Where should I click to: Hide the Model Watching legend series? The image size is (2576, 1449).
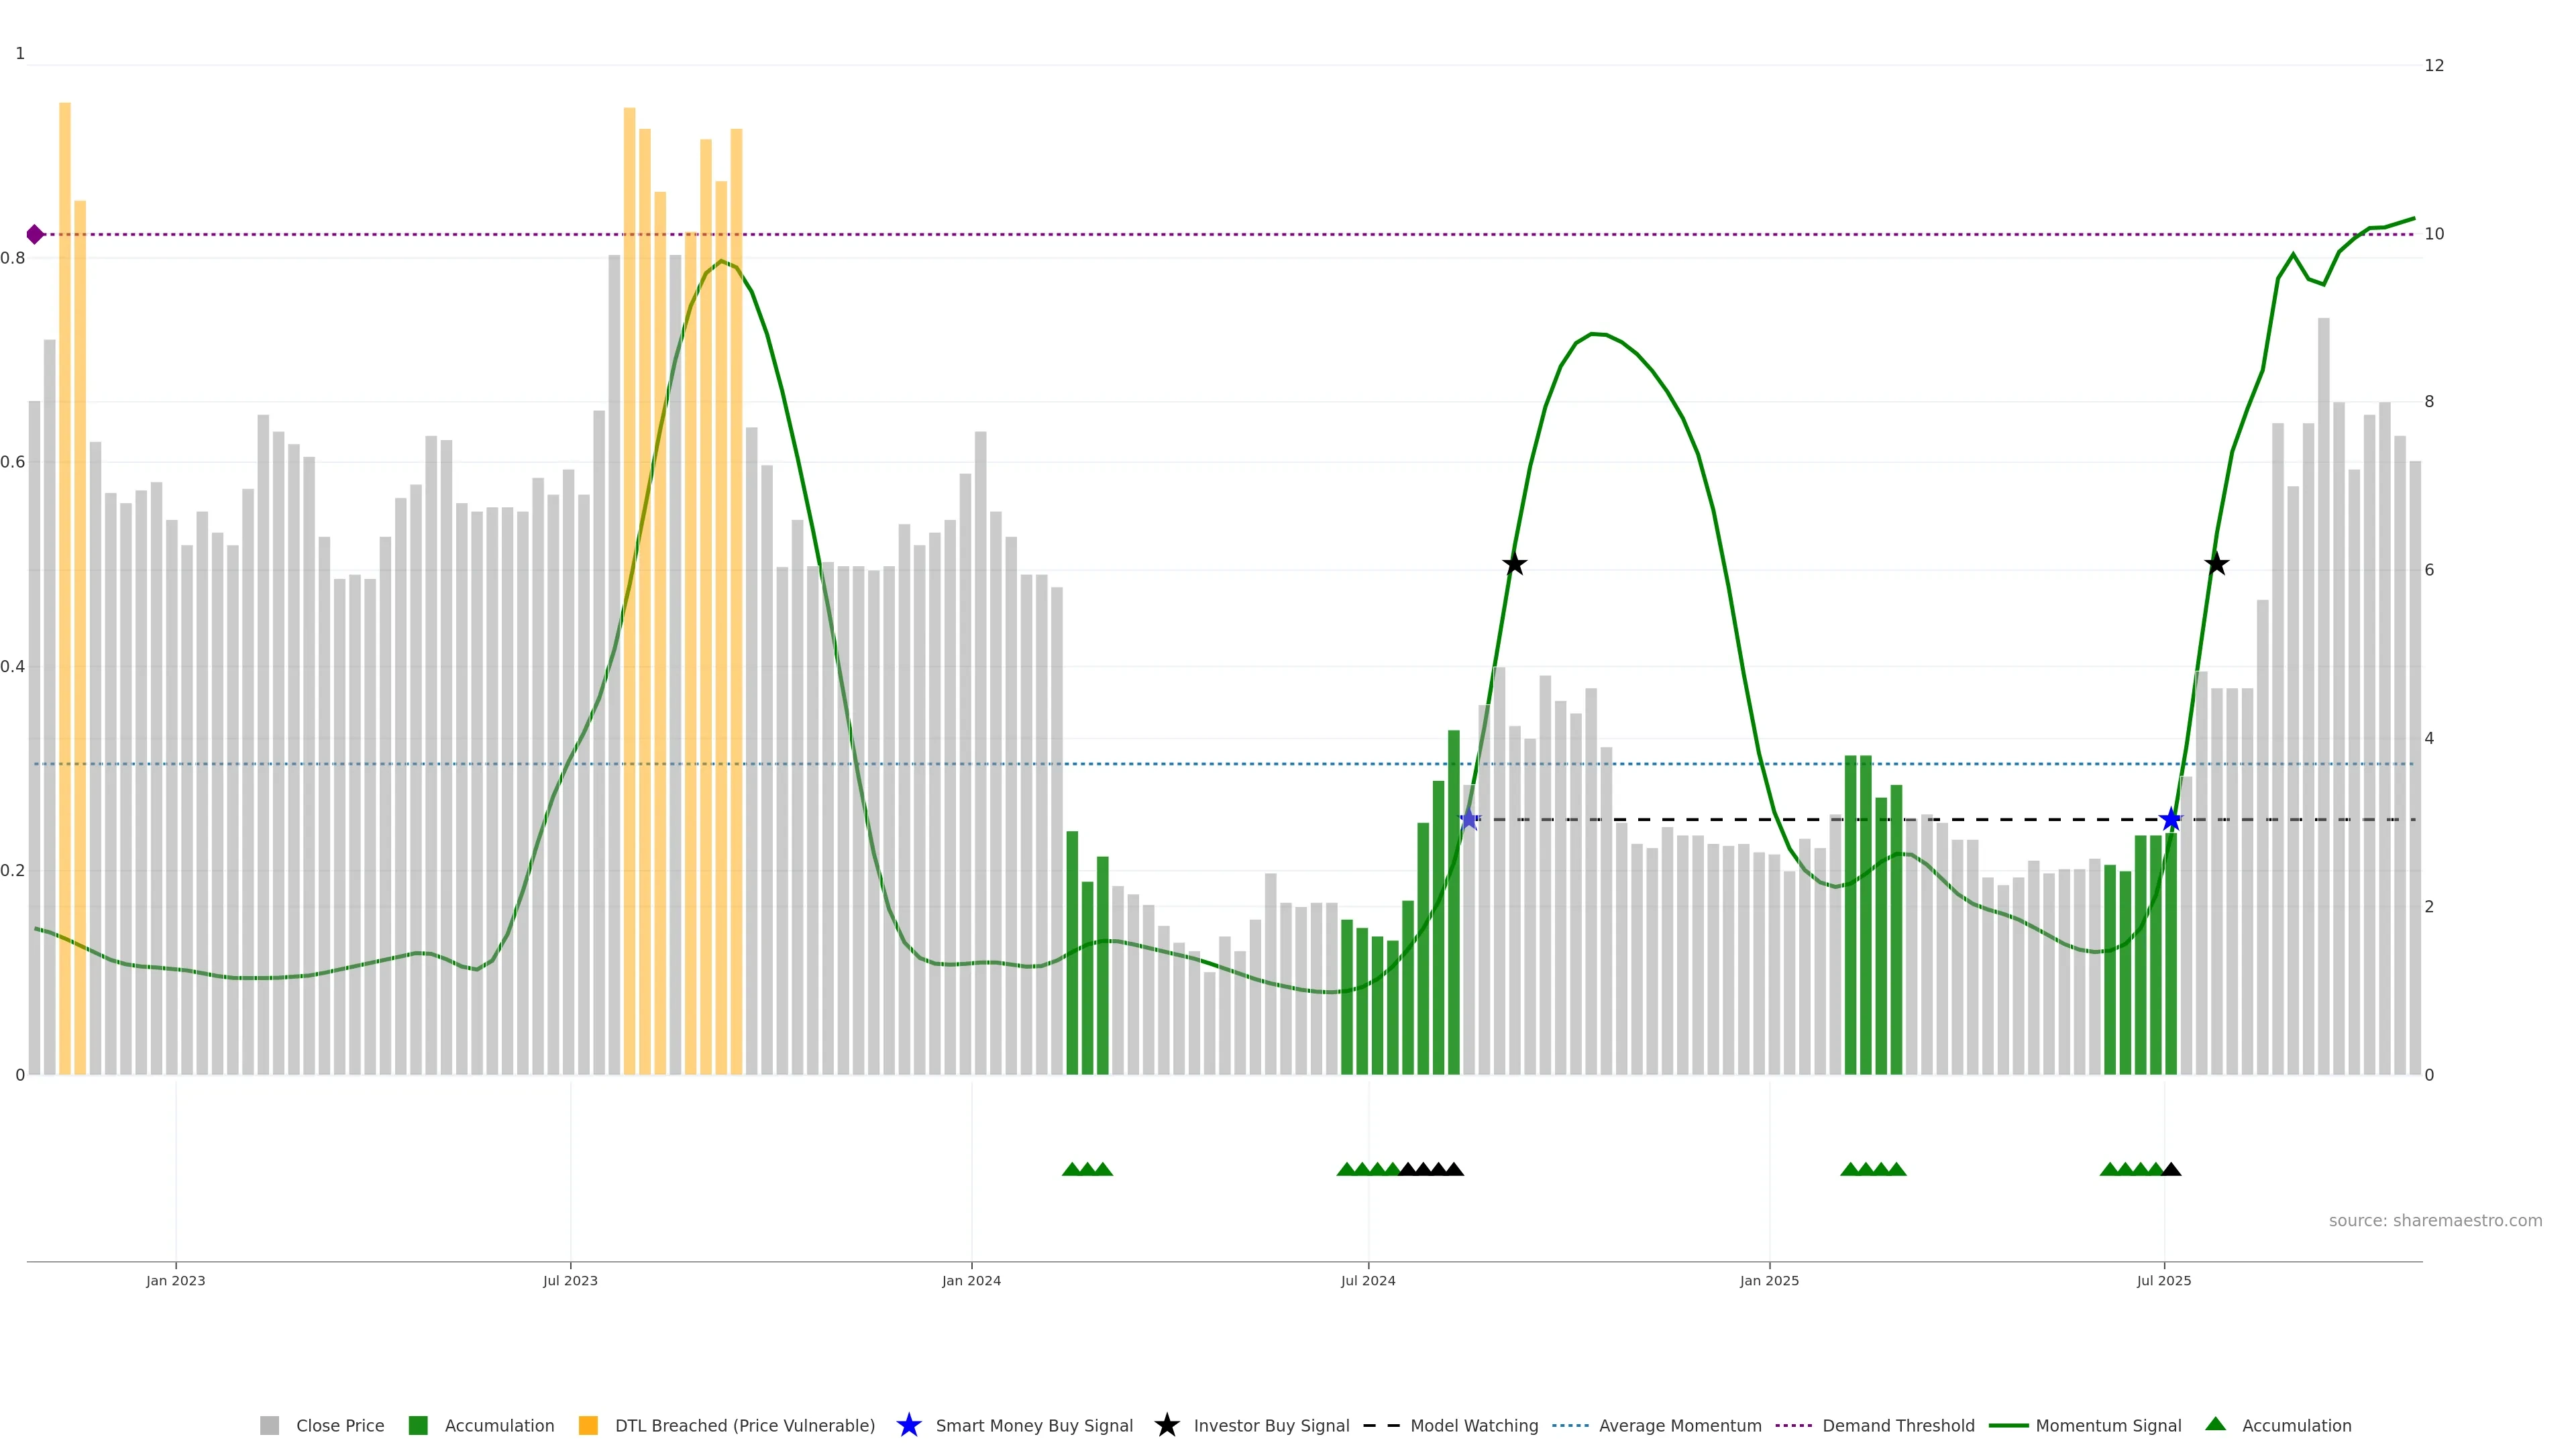1473,1426
